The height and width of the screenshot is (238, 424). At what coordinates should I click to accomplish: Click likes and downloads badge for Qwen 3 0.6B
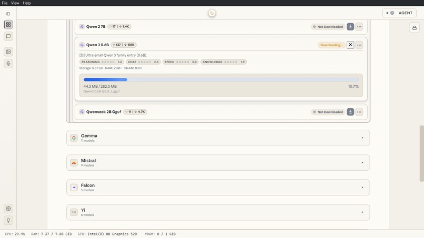point(124,45)
